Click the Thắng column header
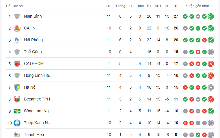Image resolution: width=220 pixels, height=138 pixels. click(120, 6)
